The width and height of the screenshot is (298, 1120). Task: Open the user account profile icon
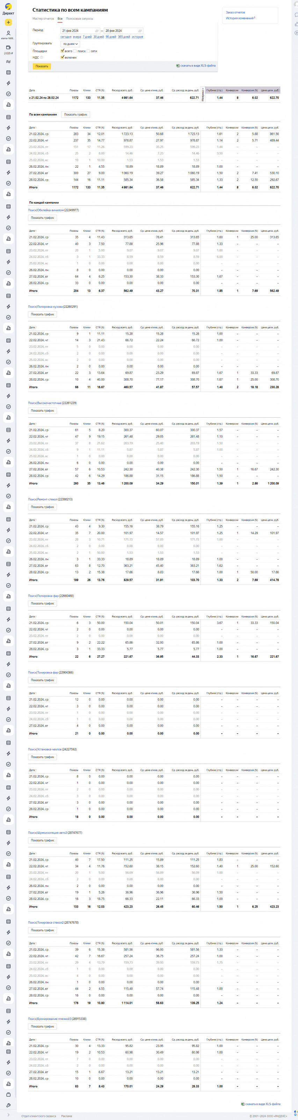tap(8, 33)
